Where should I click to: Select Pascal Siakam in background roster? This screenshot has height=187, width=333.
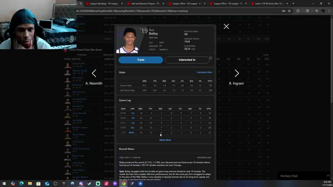tap(79, 135)
